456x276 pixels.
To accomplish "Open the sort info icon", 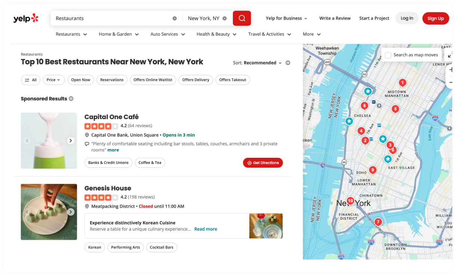I will [x=288, y=63].
